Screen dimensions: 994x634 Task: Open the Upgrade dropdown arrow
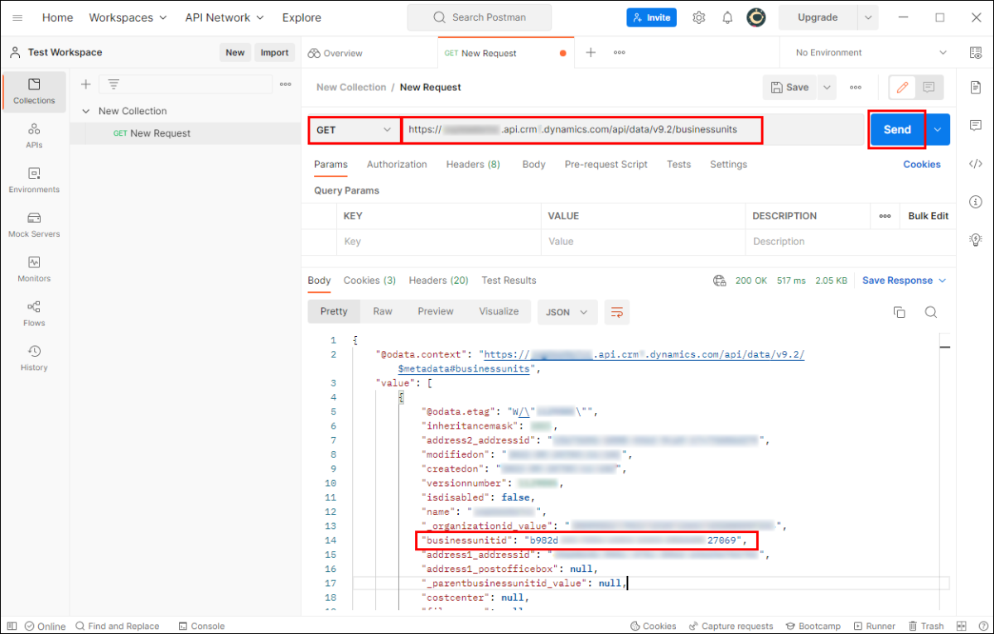(867, 17)
